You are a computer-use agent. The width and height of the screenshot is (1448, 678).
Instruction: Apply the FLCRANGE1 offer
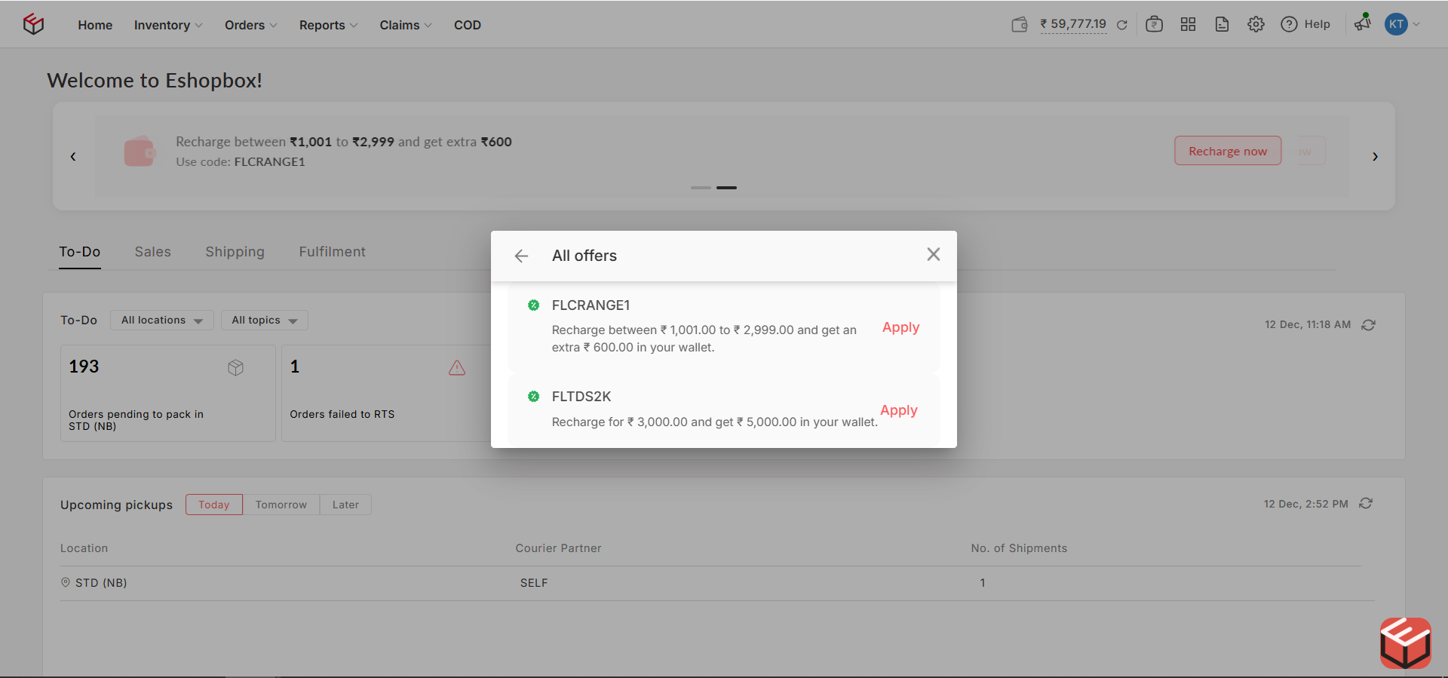click(x=900, y=327)
